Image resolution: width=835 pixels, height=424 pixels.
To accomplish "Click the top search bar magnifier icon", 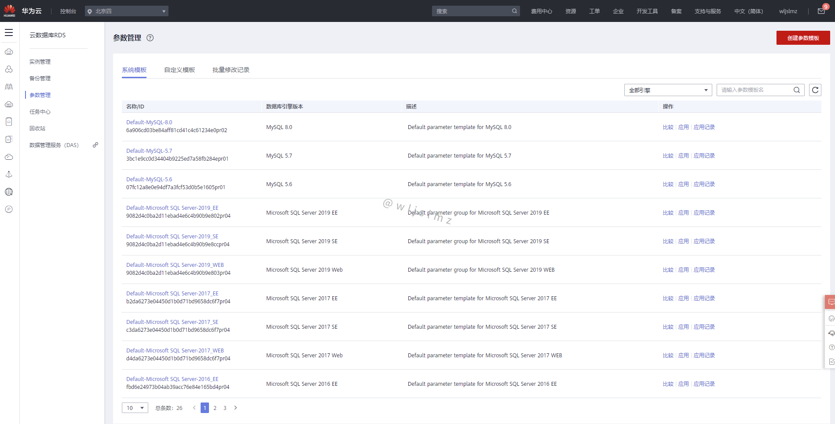I will pyautogui.click(x=514, y=11).
